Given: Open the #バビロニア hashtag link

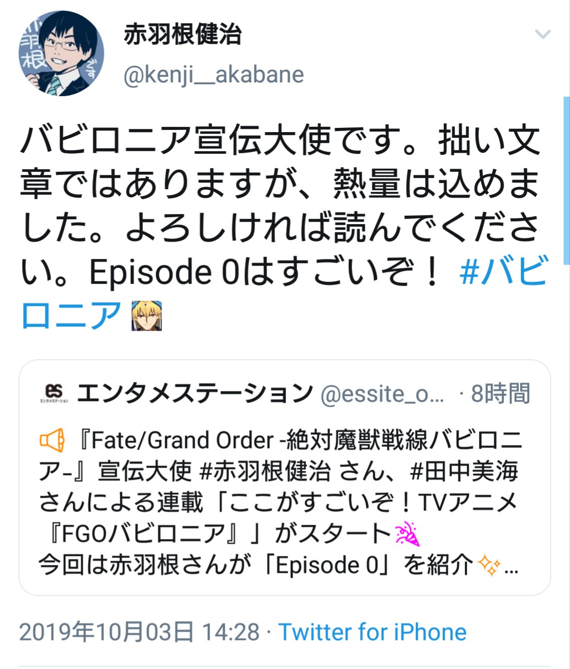Looking at the screenshot, I should pos(284,292).
